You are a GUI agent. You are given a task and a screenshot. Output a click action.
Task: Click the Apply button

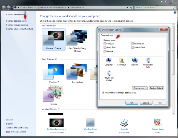point(160,103)
